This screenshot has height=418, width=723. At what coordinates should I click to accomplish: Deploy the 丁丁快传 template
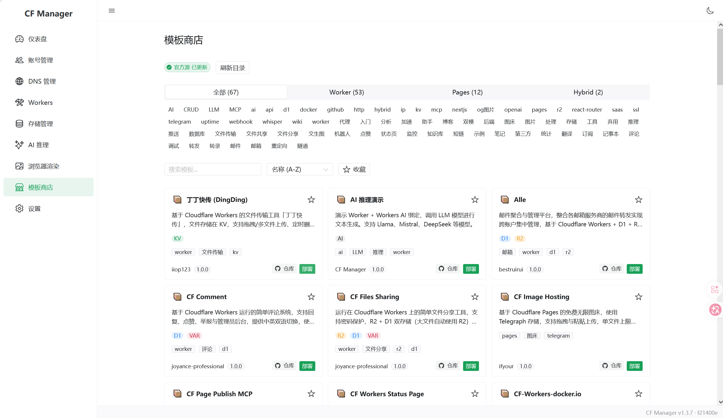307,269
